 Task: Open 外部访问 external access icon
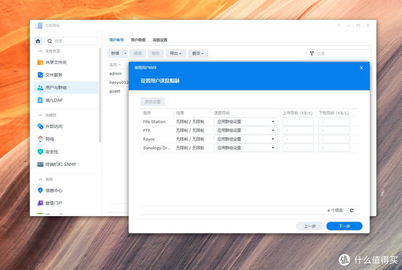tap(40, 126)
